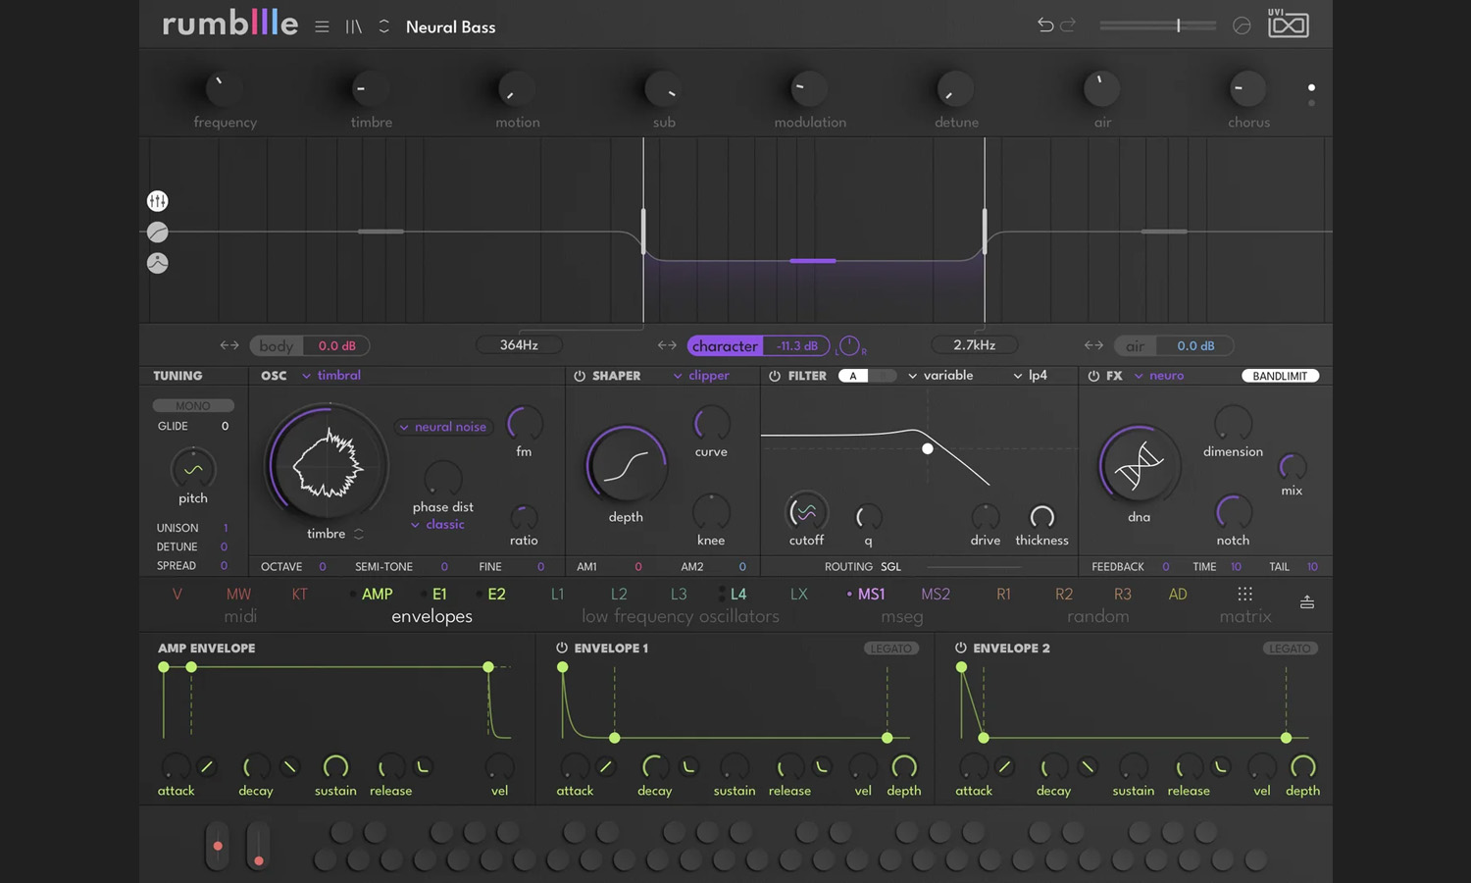1471x883 pixels.
Task: Click the Neural Bass preset name
Action: click(450, 27)
